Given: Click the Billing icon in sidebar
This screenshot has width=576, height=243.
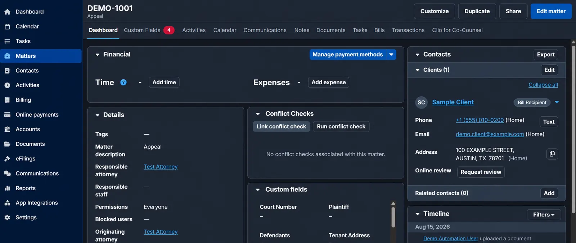Looking at the screenshot, I should (7, 100).
